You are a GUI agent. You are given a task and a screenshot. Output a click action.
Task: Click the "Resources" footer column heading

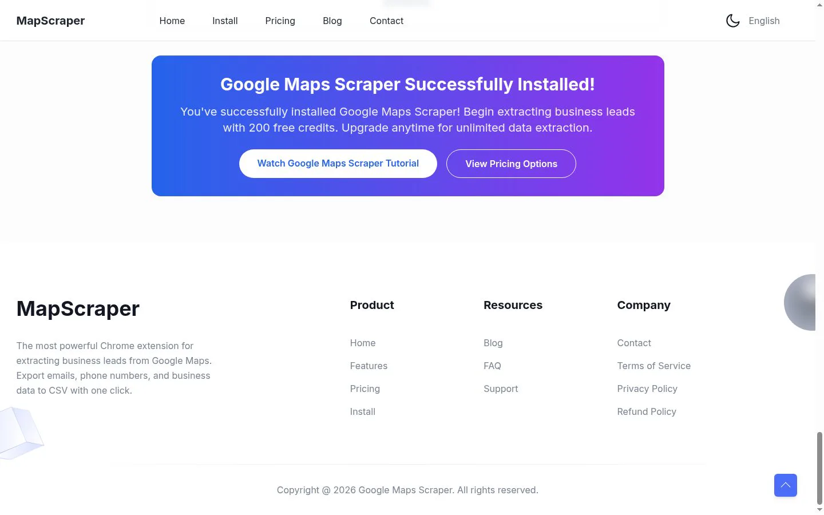coord(513,305)
